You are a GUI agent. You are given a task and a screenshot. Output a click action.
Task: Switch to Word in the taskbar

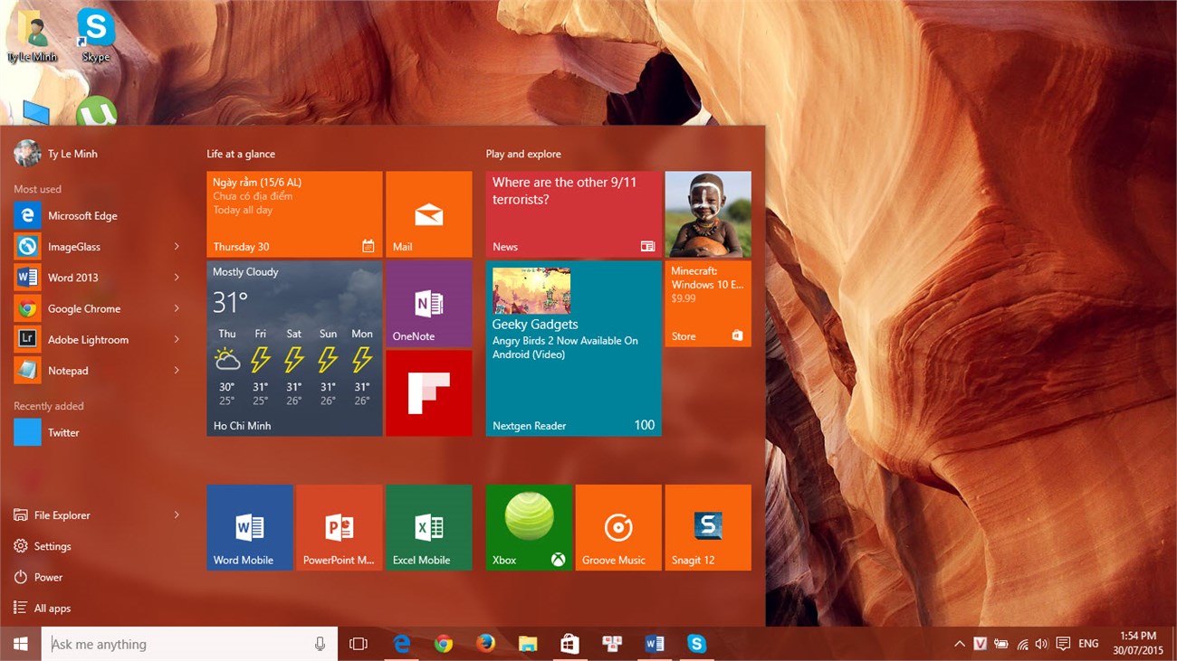pyautogui.click(x=655, y=644)
